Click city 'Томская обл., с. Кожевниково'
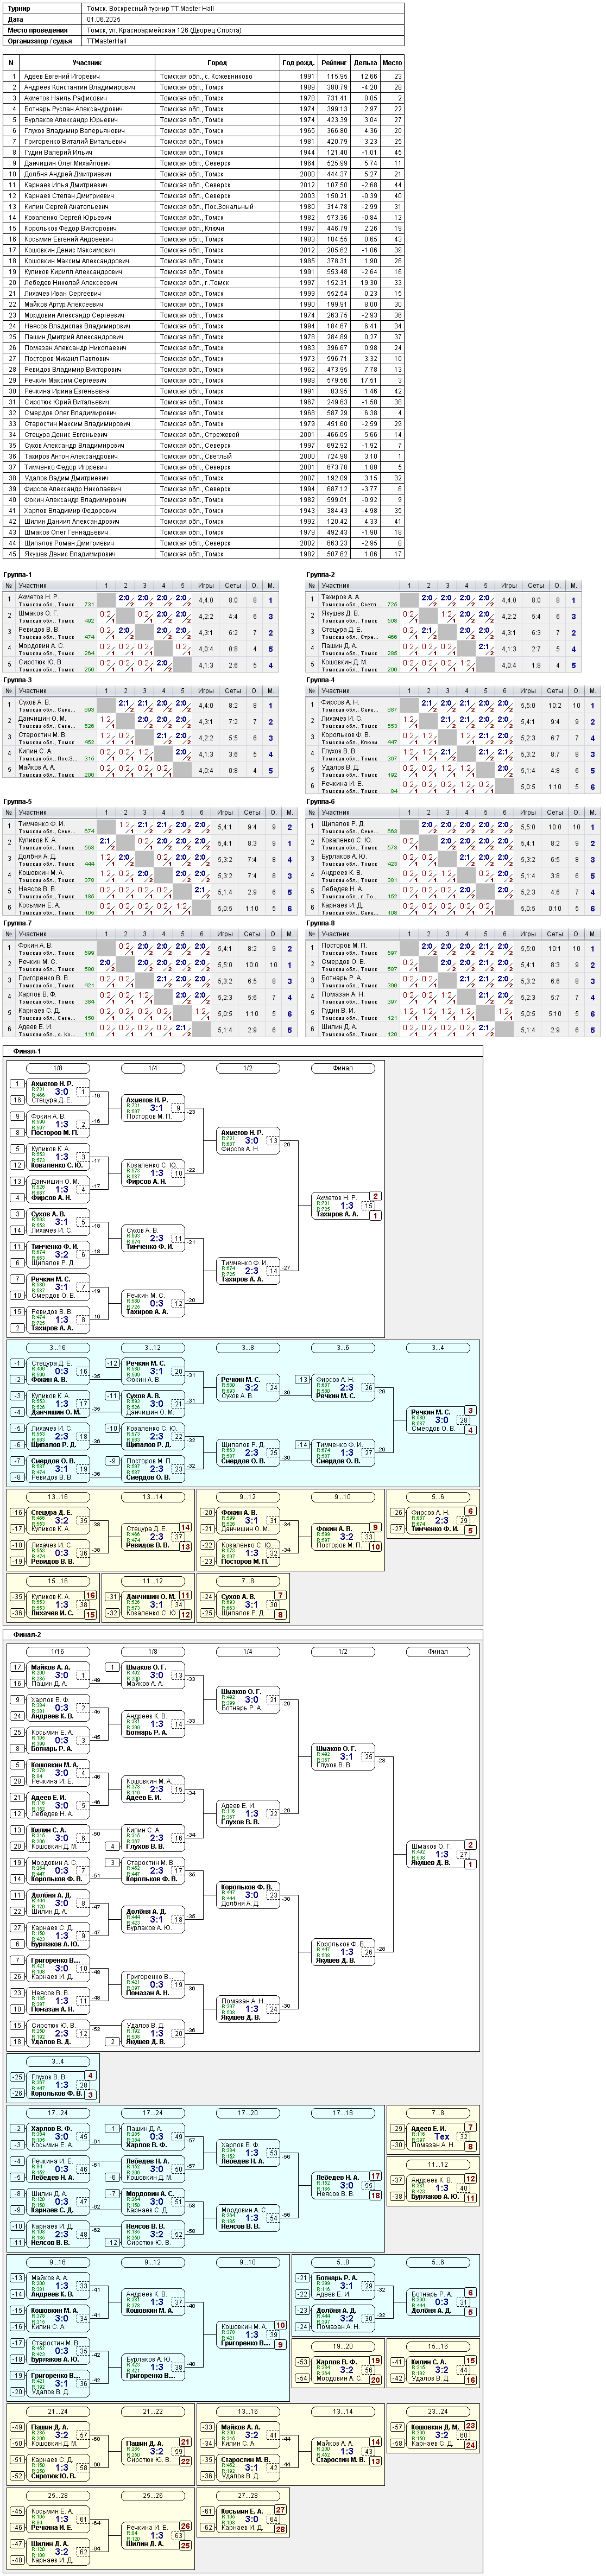The height and width of the screenshot is (2576, 606). 206,76
